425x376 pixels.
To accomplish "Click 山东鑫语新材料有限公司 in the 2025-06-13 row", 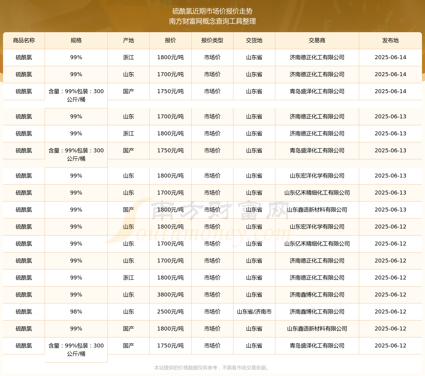I will point(317,210).
